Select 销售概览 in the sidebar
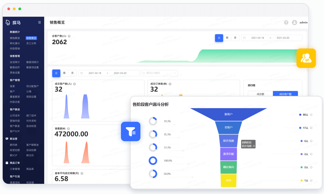The width and height of the screenshot is (324, 194). [31, 38]
